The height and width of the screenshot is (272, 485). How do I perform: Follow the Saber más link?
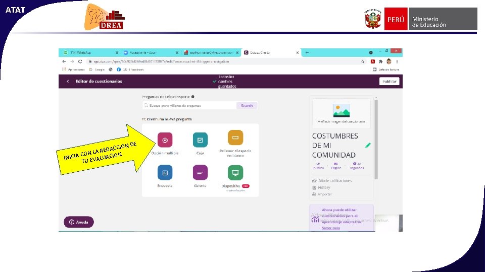coord(330,228)
